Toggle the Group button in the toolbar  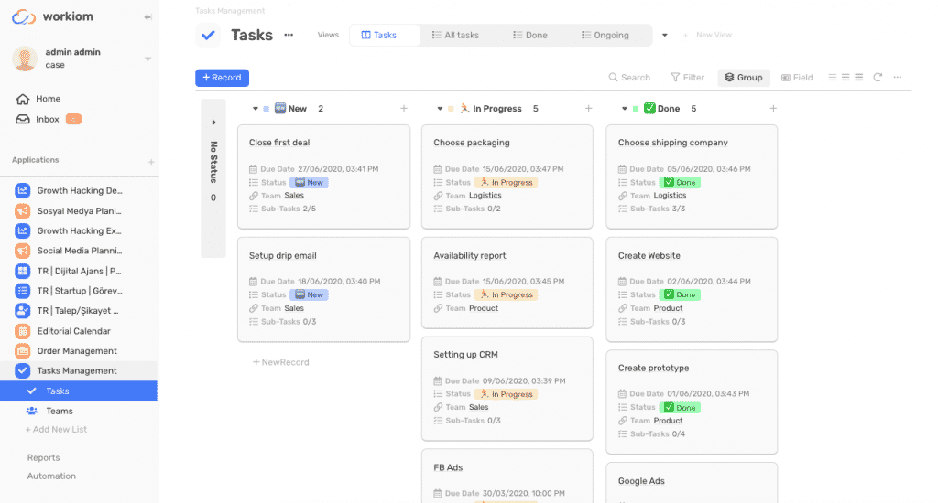(743, 78)
